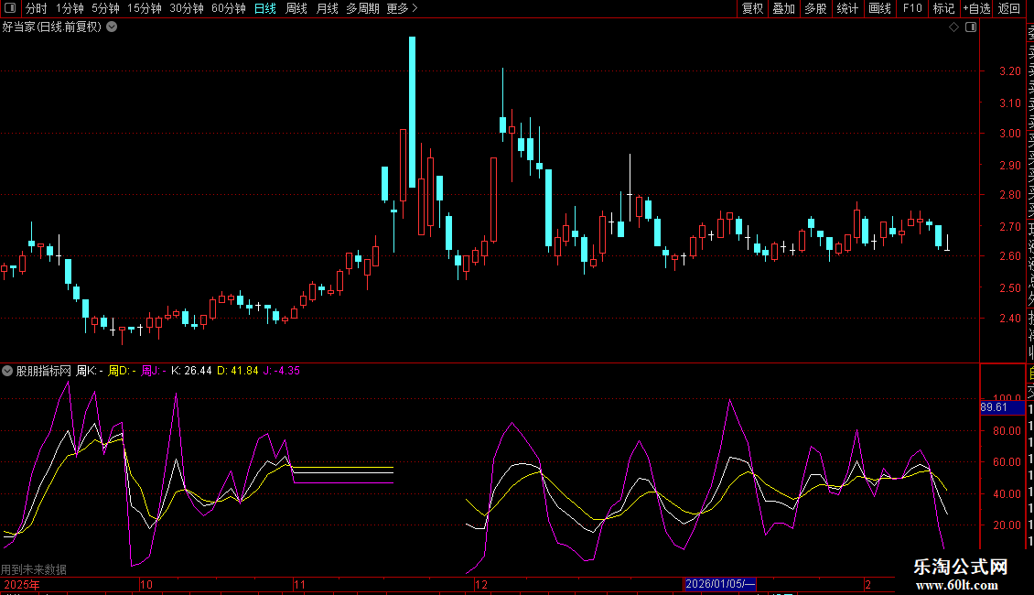Expand dropdown next to 好当家 title
The height and width of the screenshot is (595, 1034).
113,27
